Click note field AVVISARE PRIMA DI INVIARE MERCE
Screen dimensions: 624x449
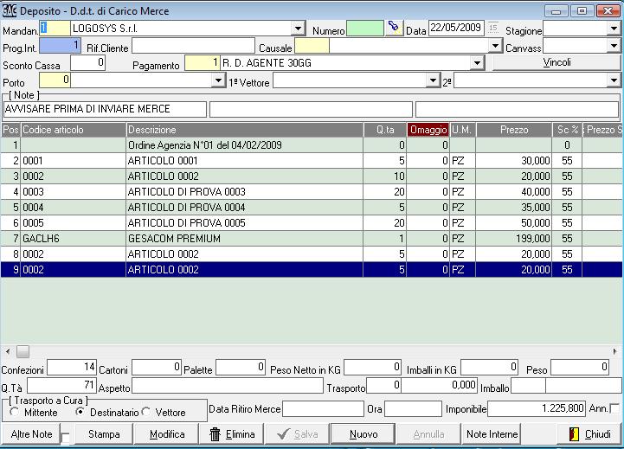pyautogui.click(x=105, y=109)
